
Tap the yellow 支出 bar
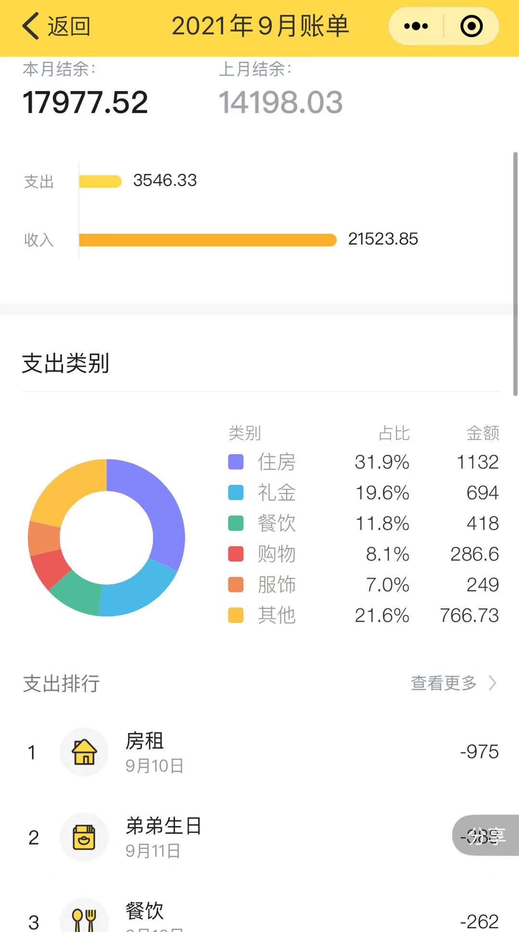point(100,181)
